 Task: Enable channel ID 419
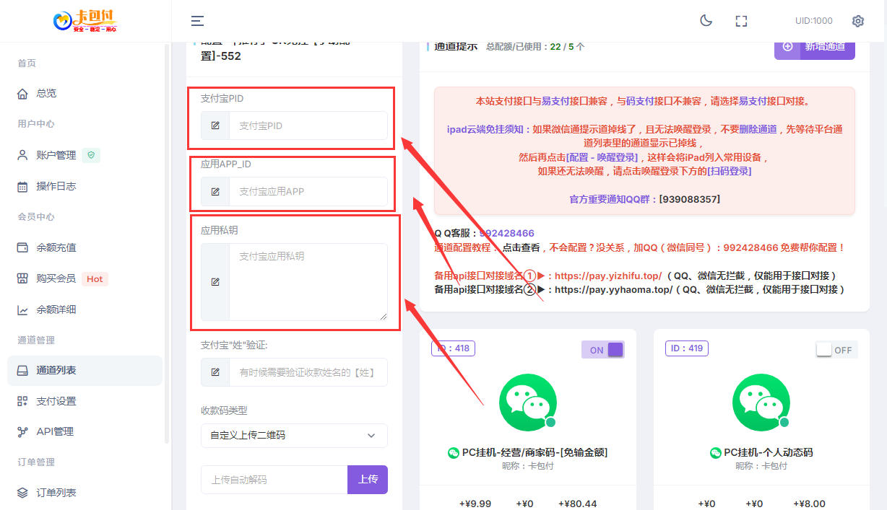coord(836,348)
